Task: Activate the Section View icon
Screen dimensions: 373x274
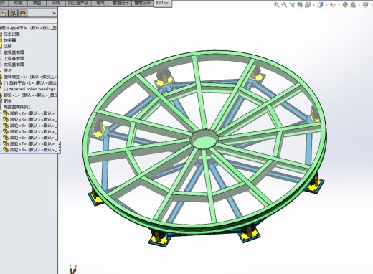Action: point(300,4)
